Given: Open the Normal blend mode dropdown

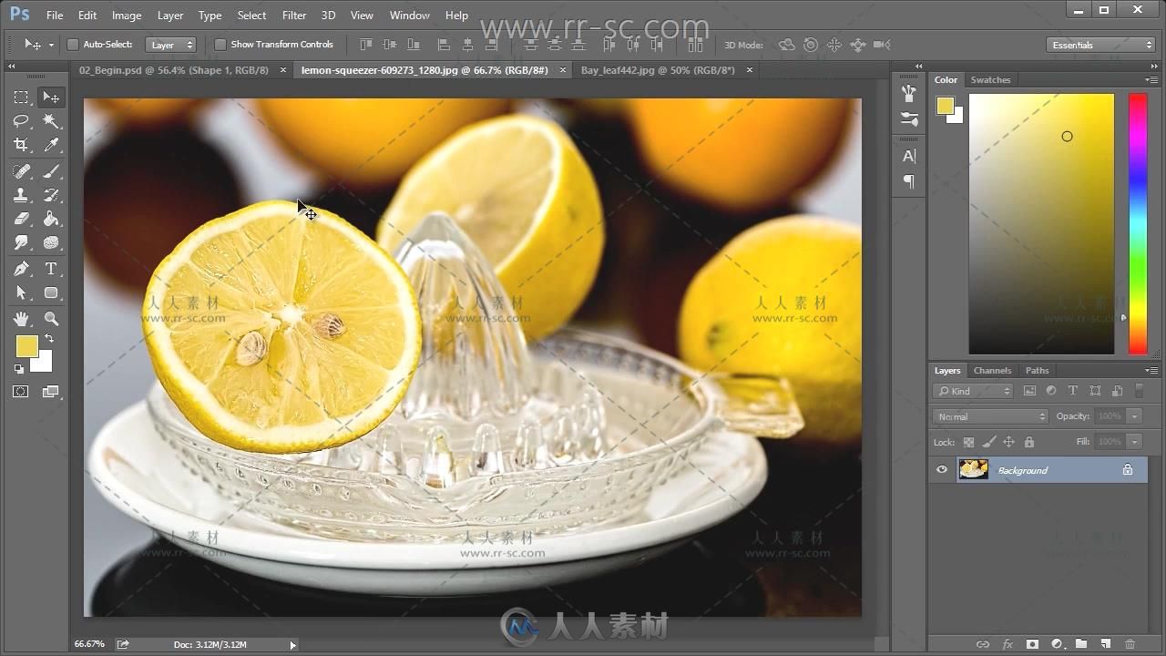Looking at the screenshot, I should click(991, 416).
